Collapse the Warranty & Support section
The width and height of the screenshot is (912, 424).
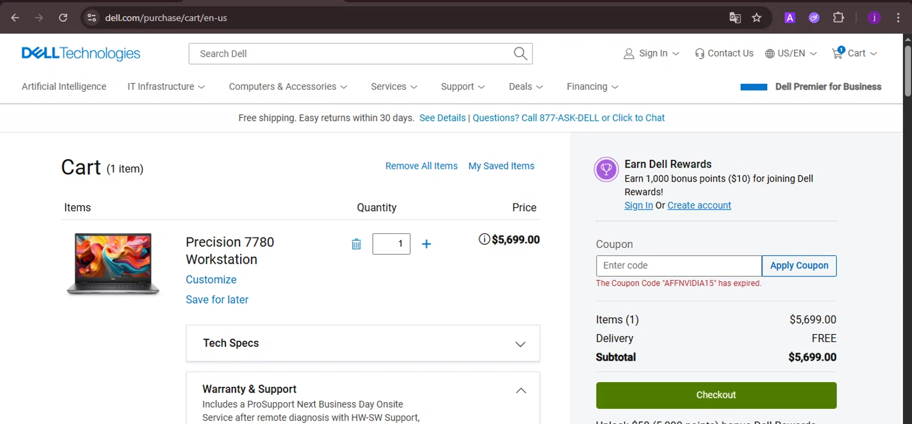click(521, 391)
